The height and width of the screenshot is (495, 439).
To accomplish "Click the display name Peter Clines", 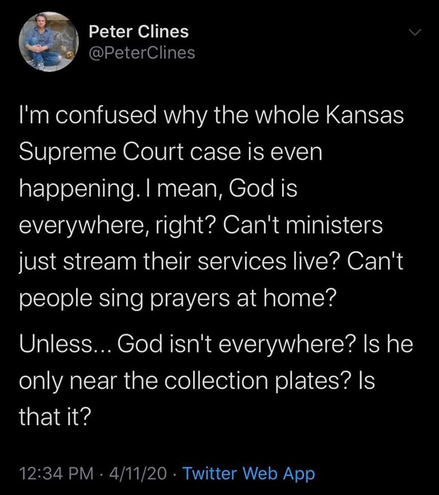I will [139, 32].
